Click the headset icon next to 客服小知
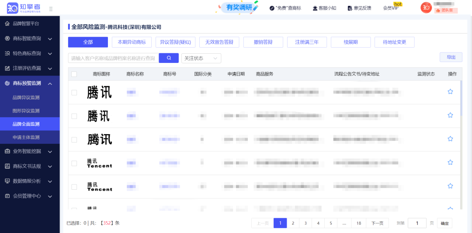The image size is (472, 233). click(x=315, y=8)
